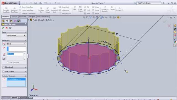Collapse the Direction 1 section

coord(25,40)
